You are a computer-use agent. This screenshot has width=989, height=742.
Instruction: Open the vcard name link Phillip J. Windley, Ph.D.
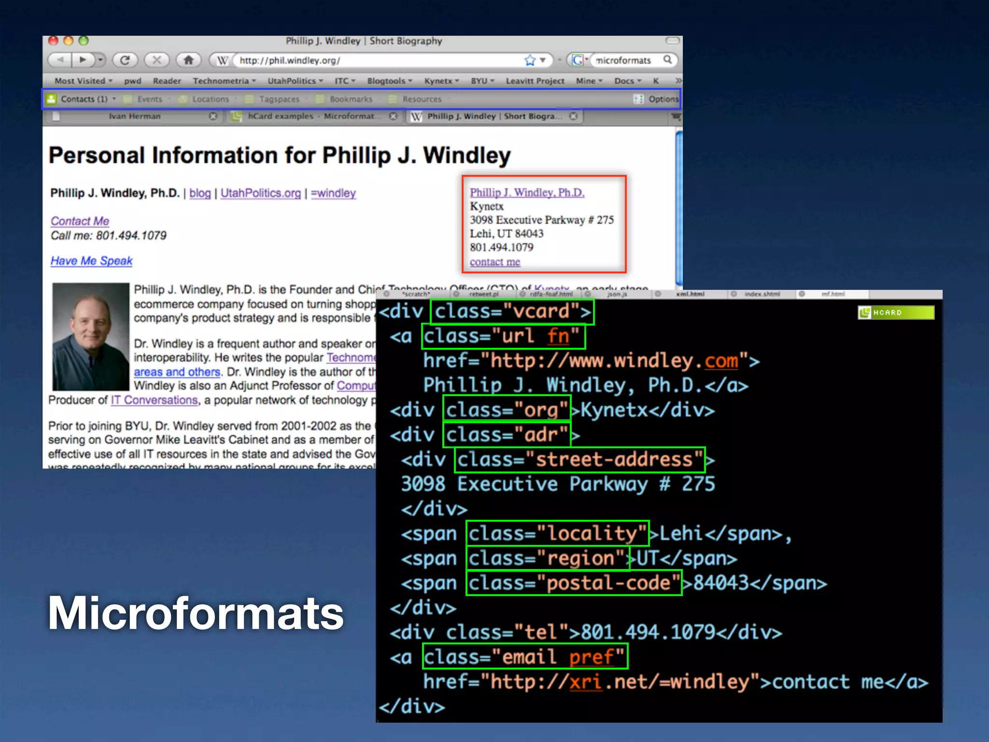click(x=527, y=192)
